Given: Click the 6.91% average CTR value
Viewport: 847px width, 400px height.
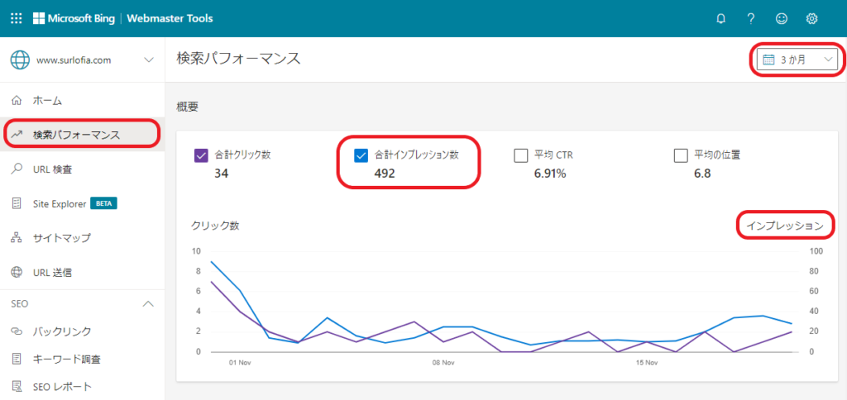Looking at the screenshot, I should click(550, 174).
